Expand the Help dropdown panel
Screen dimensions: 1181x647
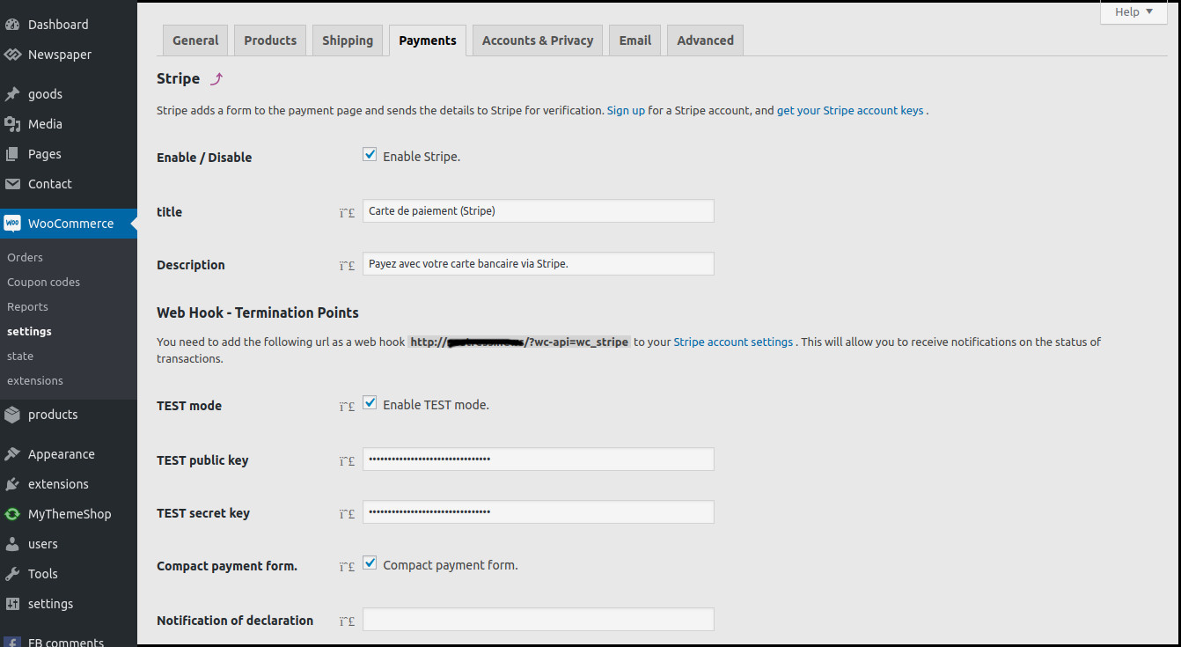1133,12
